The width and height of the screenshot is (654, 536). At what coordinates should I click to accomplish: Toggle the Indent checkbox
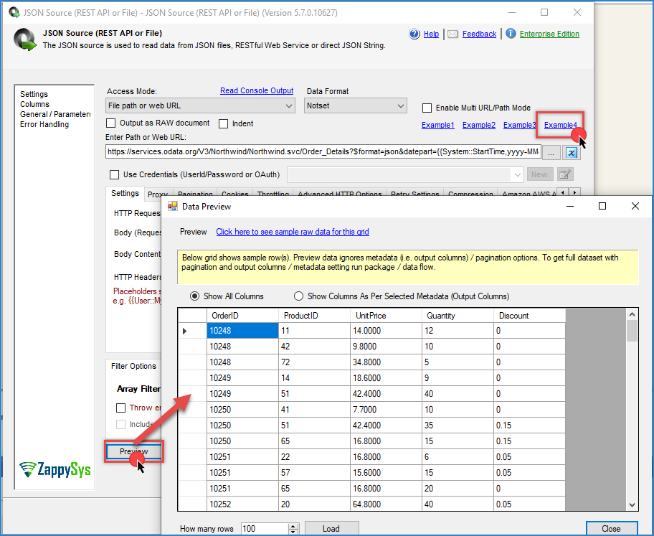click(224, 123)
